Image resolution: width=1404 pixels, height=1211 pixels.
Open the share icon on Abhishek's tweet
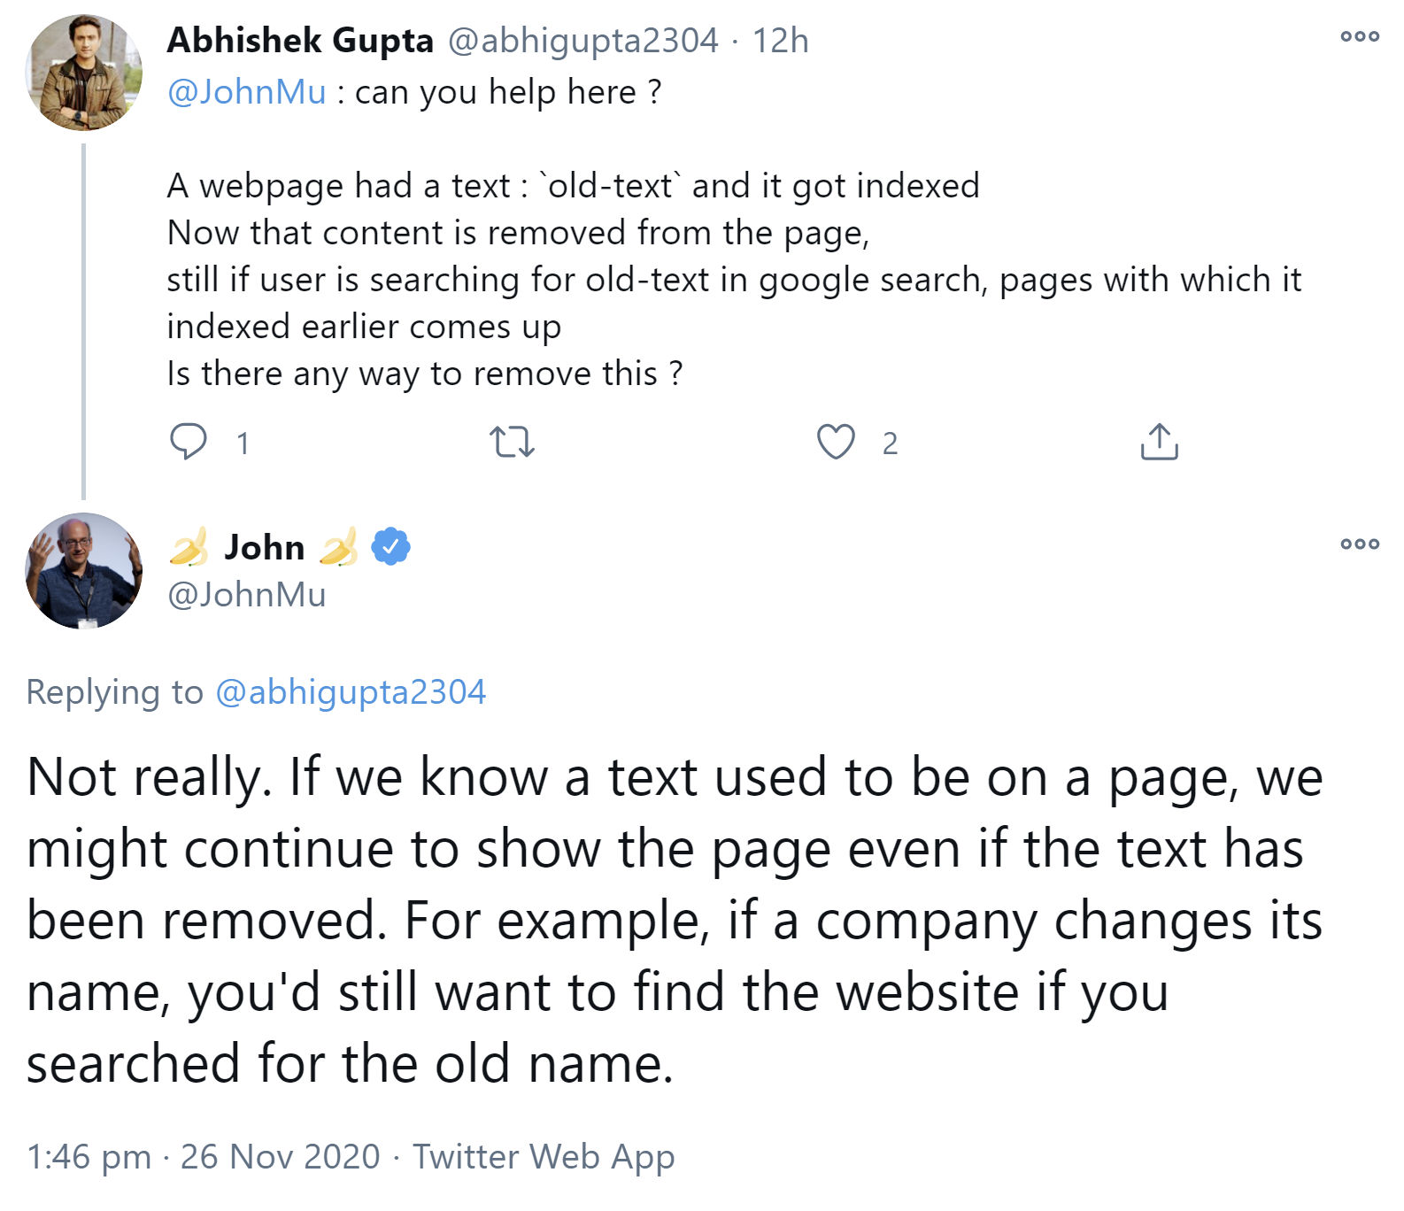click(x=1159, y=441)
